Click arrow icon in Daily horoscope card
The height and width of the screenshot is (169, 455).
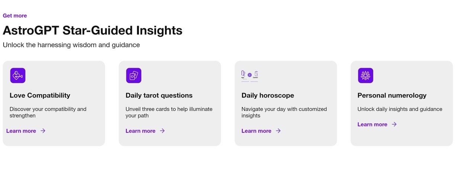278,131
